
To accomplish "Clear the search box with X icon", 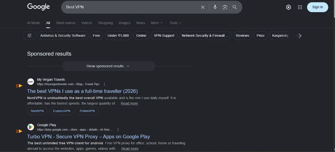I will coord(203,7).
